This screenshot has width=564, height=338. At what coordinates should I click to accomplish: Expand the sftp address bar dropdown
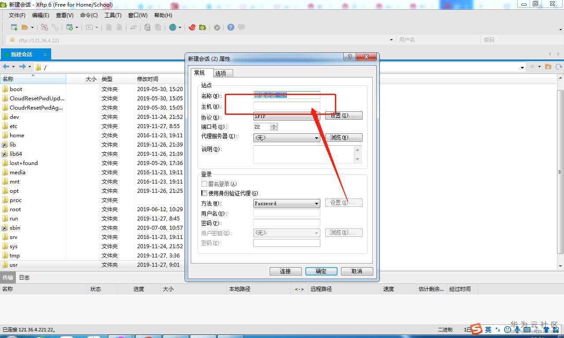point(391,40)
